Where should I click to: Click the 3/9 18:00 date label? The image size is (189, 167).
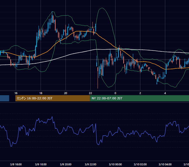pos(41,164)
